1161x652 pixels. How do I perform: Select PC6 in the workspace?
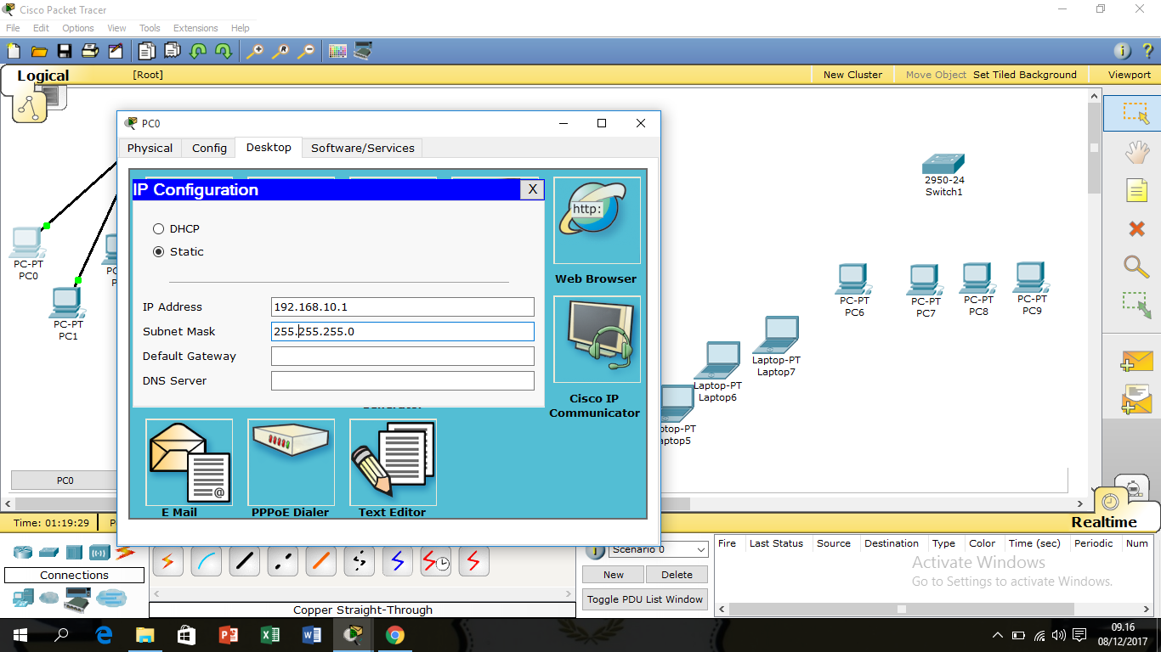(853, 278)
